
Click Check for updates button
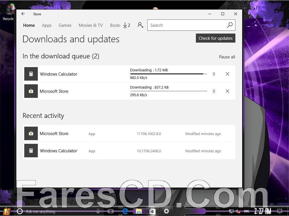(x=215, y=38)
